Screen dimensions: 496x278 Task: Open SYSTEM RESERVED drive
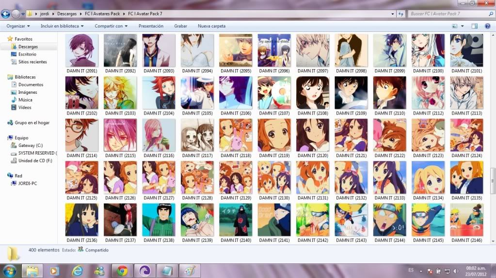37,153
